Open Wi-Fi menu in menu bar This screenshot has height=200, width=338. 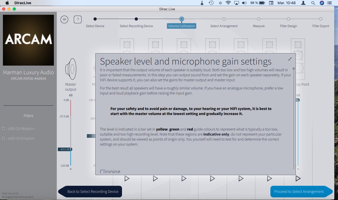(x=228, y=3)
